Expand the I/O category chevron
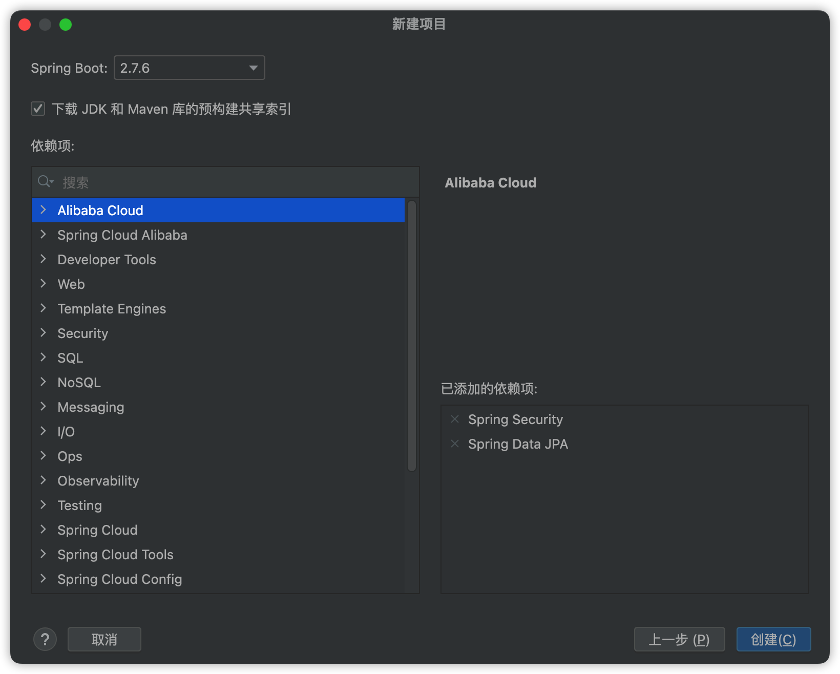 tap(44, 431)
